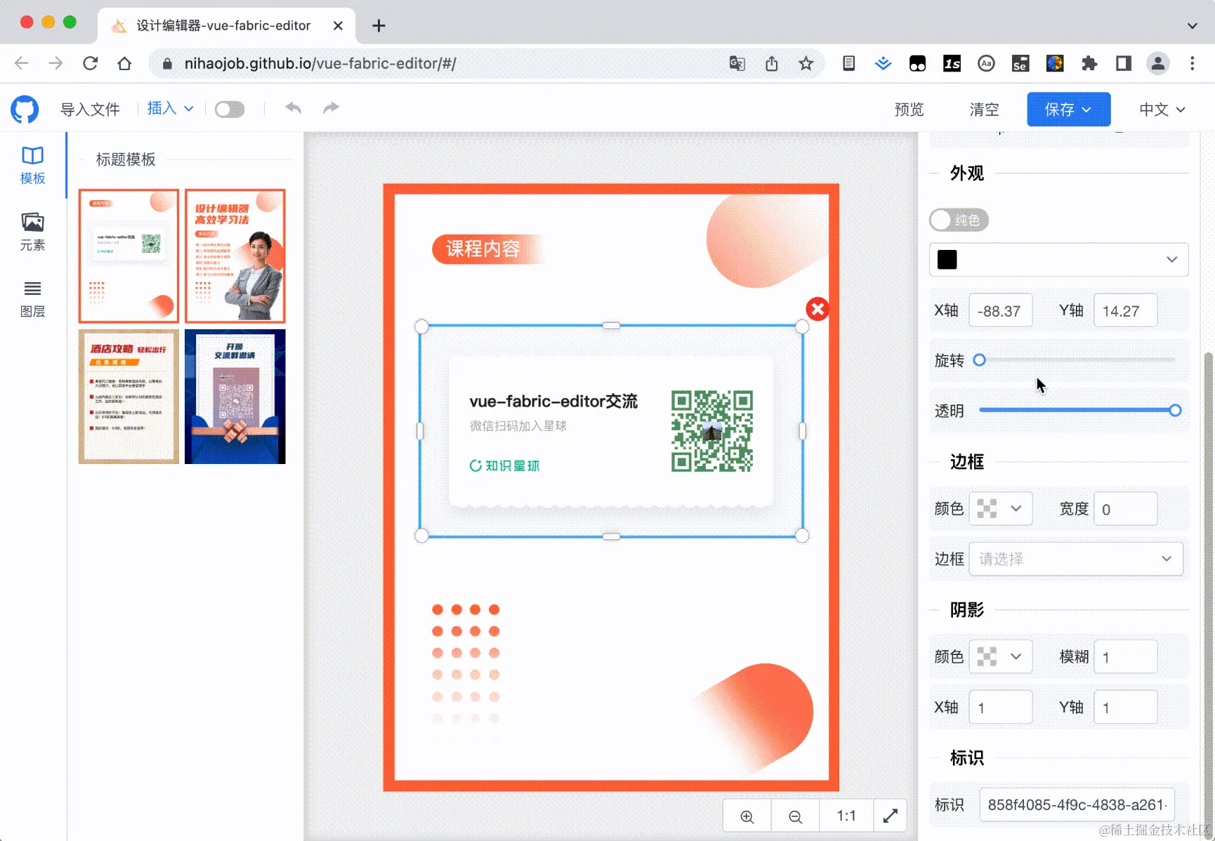Close the 设计编辑器 browser tab
Image resolution: width=1215 pixels, height=841 pixels.
point(338,26)
